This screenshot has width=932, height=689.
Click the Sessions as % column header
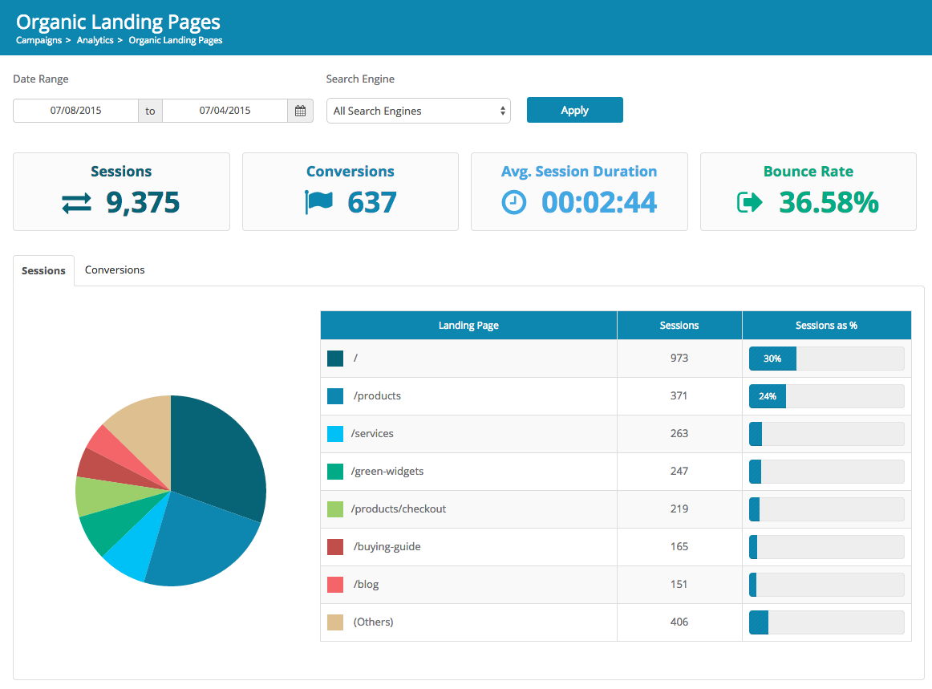point(826,326)
